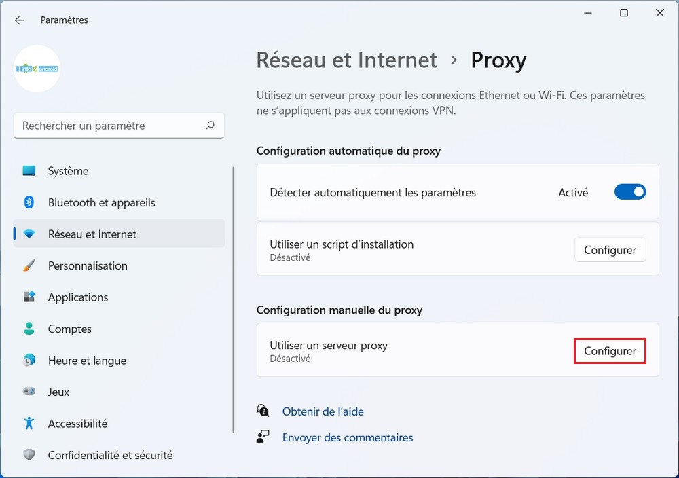The height and width of the screenshot is (478, 679).
Task: Click the Jeux controller icon
Action: pos(29,392)
